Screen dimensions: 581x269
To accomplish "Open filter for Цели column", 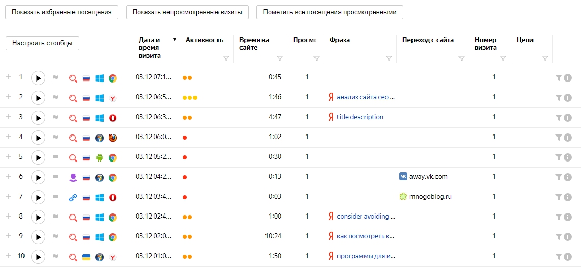I will (x=545, y=59).
